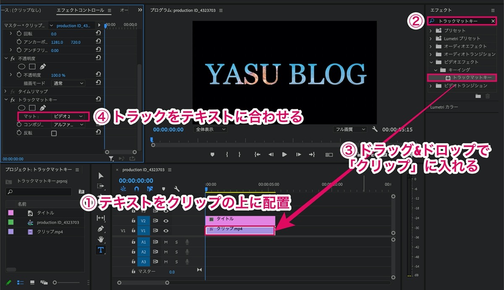504x290 pixels.
Task: Expand タイムリマップ in Effect Controls
Action: coord(6,91)
